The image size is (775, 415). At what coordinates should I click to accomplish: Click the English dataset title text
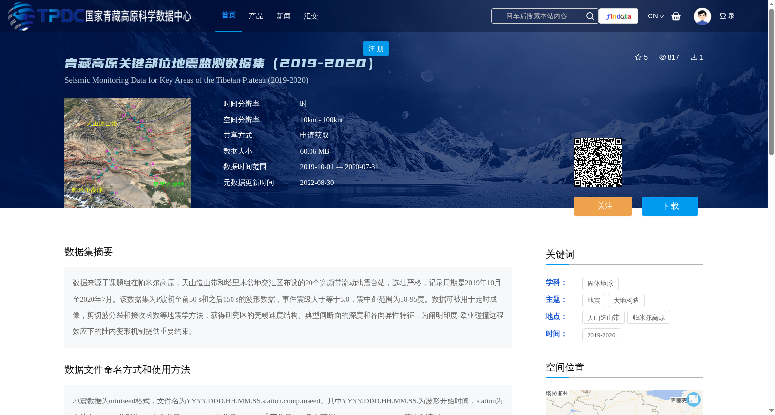[x=186, y=80]
